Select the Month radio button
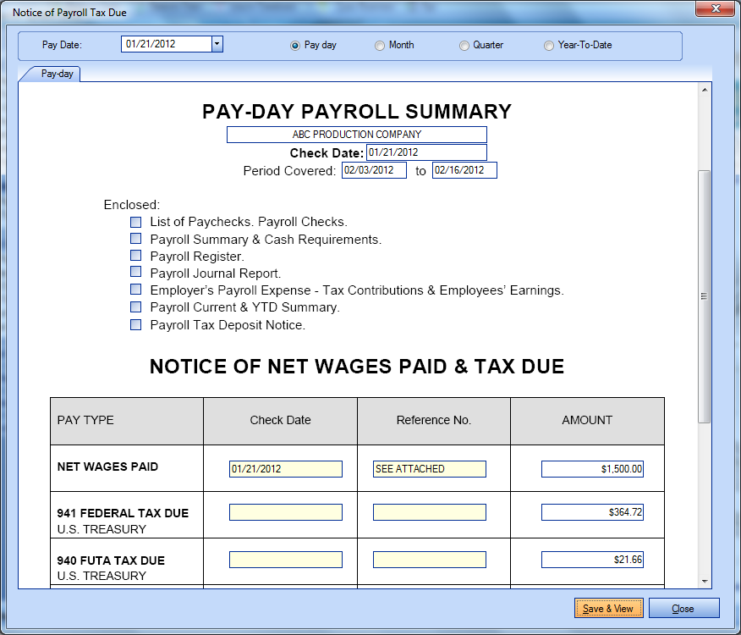This screenshot has width=741, height=635. tap(380, 46)
